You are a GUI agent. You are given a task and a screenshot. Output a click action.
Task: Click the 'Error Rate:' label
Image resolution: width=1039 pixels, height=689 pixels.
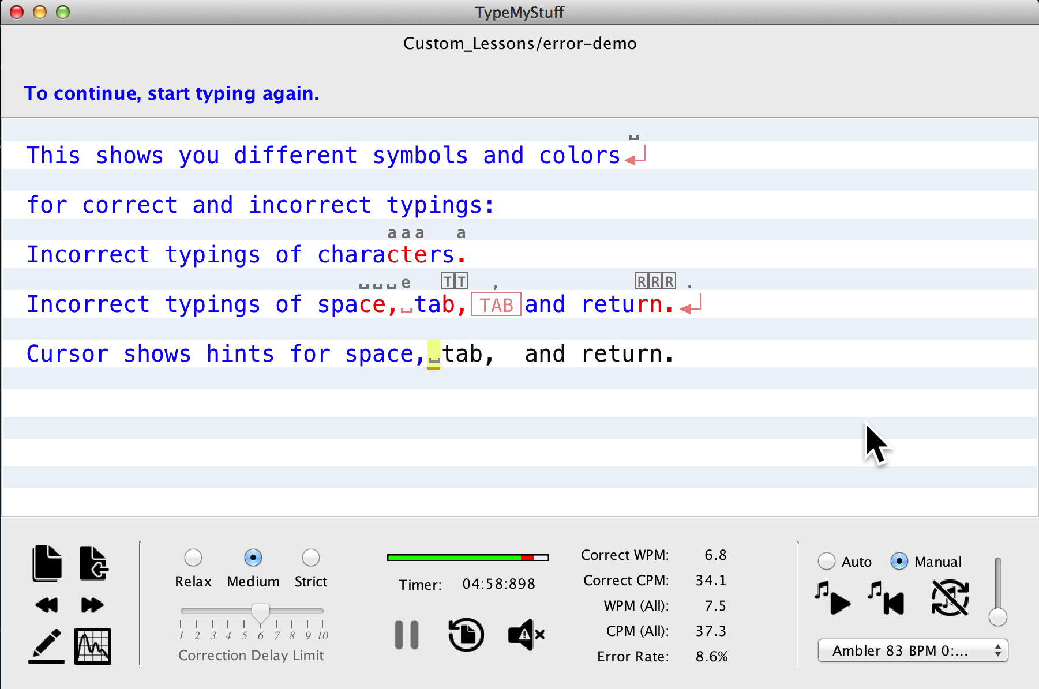633,656
